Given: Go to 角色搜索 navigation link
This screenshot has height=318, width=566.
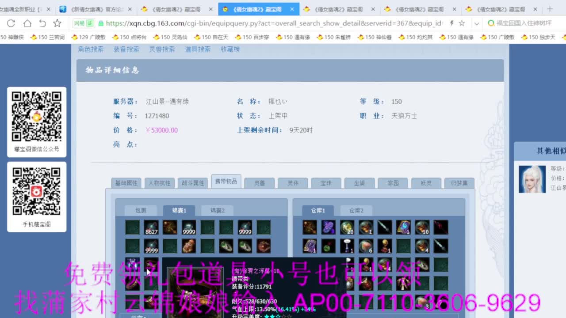Looking at the screenshot, I should click(91, 49).
